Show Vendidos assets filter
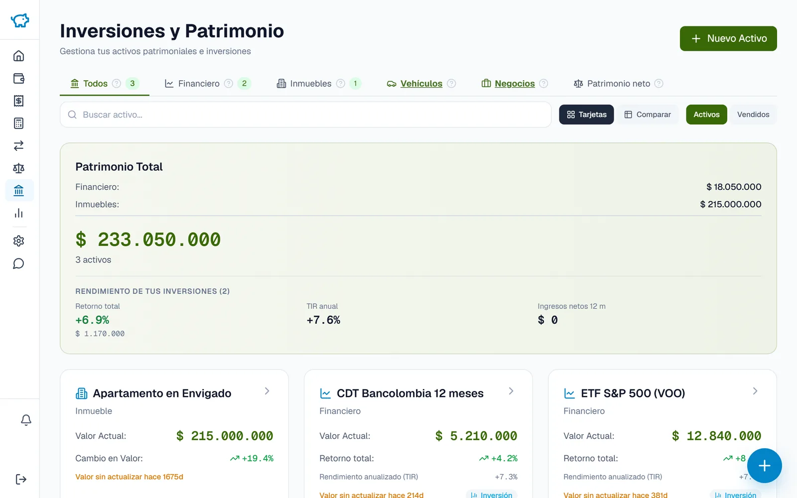The width and height of the screenshot is (797, 498). click(753, 115)
